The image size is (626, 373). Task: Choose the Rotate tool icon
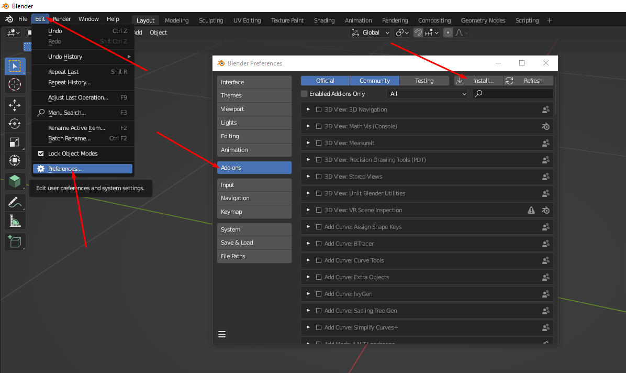(x=15, y=124)
